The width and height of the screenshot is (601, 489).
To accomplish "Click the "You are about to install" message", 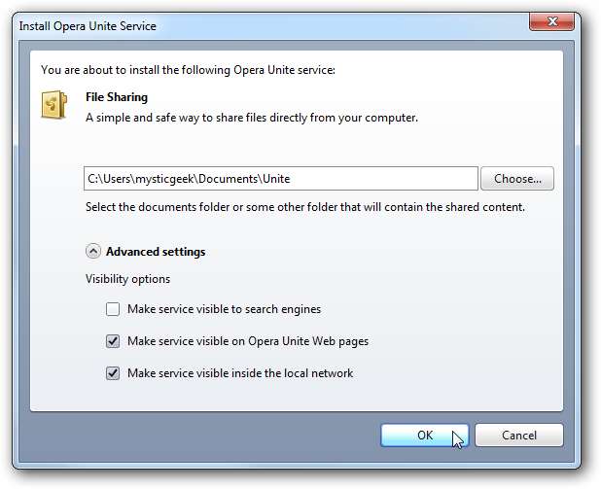I will click(x=187, y=69).
